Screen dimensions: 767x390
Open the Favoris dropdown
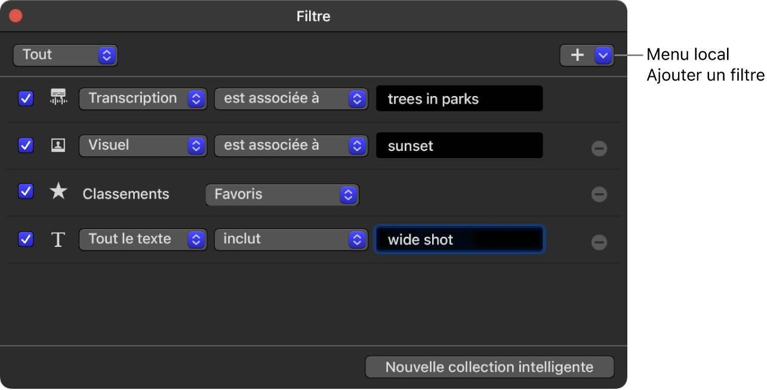pyautogui.click(x=281, y=194)
